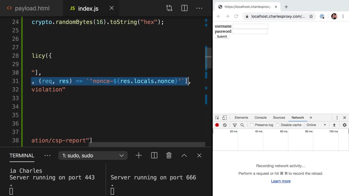349x196 pixels.
Task: Open Chrome three-dot menu
Action: point(343,16)
